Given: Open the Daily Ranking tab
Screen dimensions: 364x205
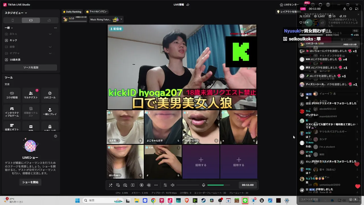Looking at the screenshot, I should click(x=72, y=12).
